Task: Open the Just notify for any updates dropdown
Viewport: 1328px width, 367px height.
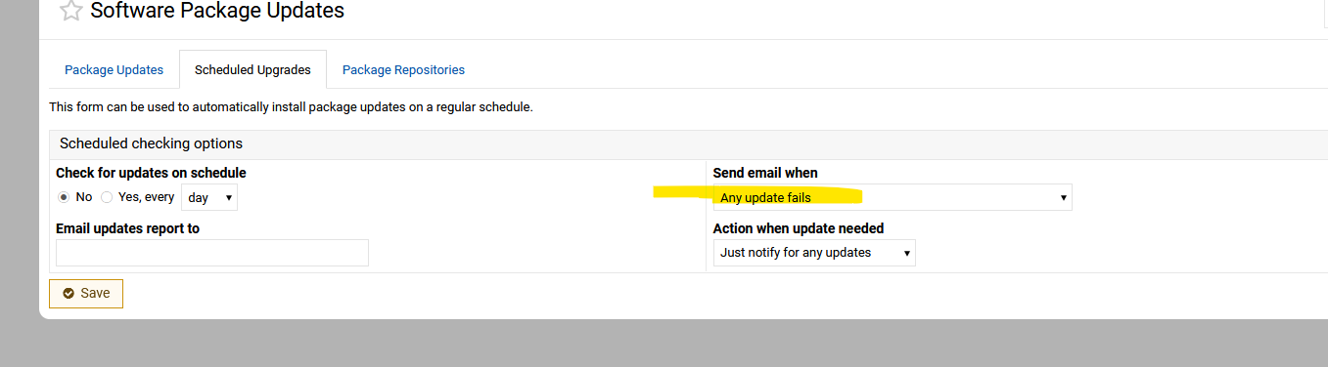Action: pyautogui.click(x=814, y=253)
